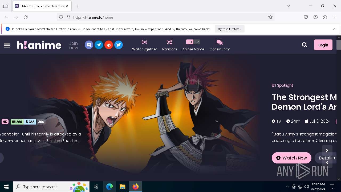
Task: Open the Telegram channel icon
Action: click(x=99, y=45)
